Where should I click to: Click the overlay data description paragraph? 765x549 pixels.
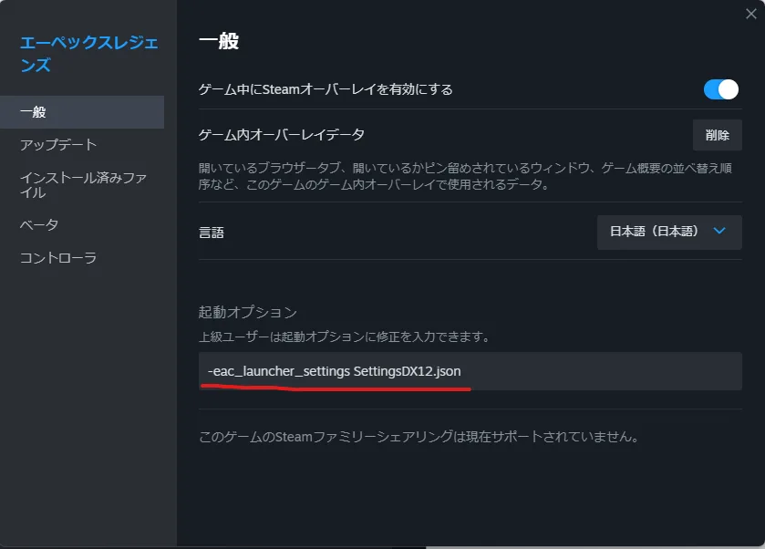(465, 176)
